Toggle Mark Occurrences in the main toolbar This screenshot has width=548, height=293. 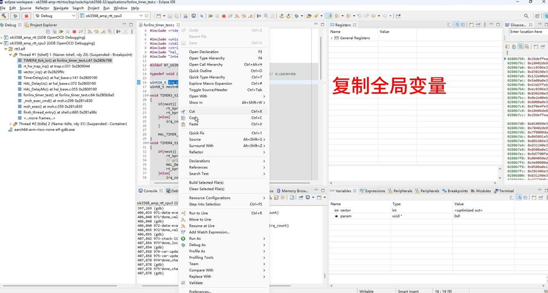330,16
